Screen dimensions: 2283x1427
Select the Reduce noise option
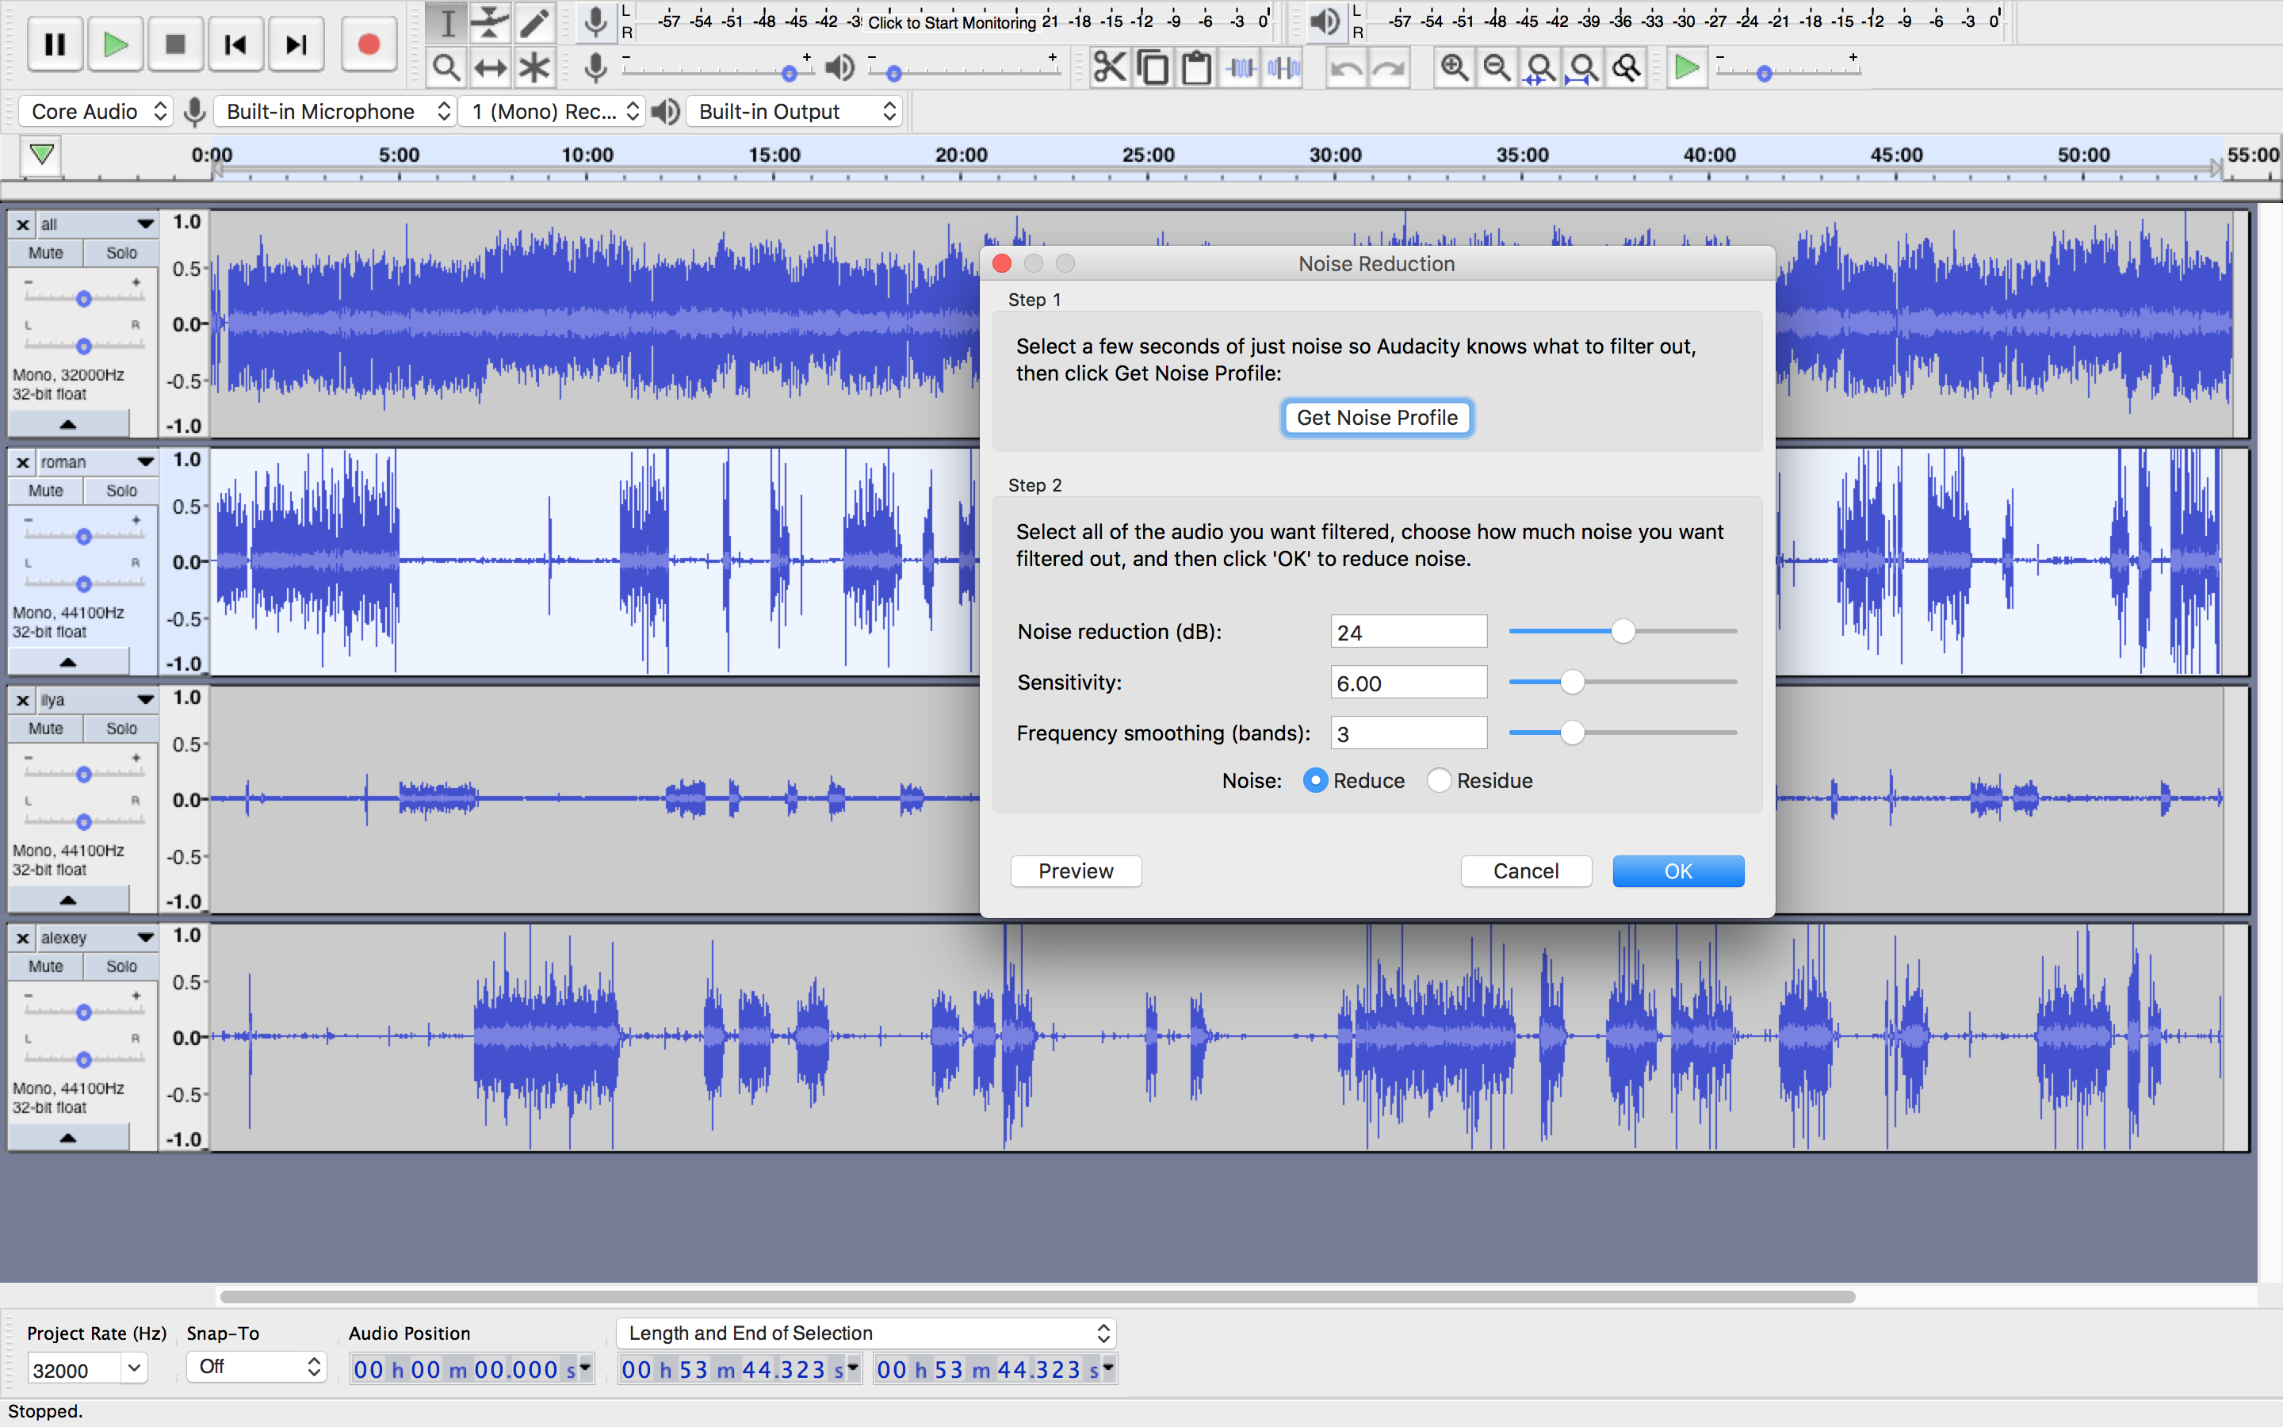click(x=1315, y=781)
